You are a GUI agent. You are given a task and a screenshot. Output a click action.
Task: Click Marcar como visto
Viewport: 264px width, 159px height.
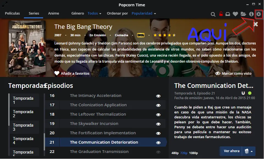pyautogui.click(x=237, y=73)
